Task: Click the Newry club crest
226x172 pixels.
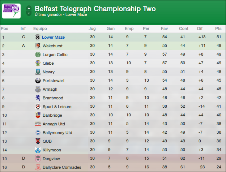Action: [38, 72]
